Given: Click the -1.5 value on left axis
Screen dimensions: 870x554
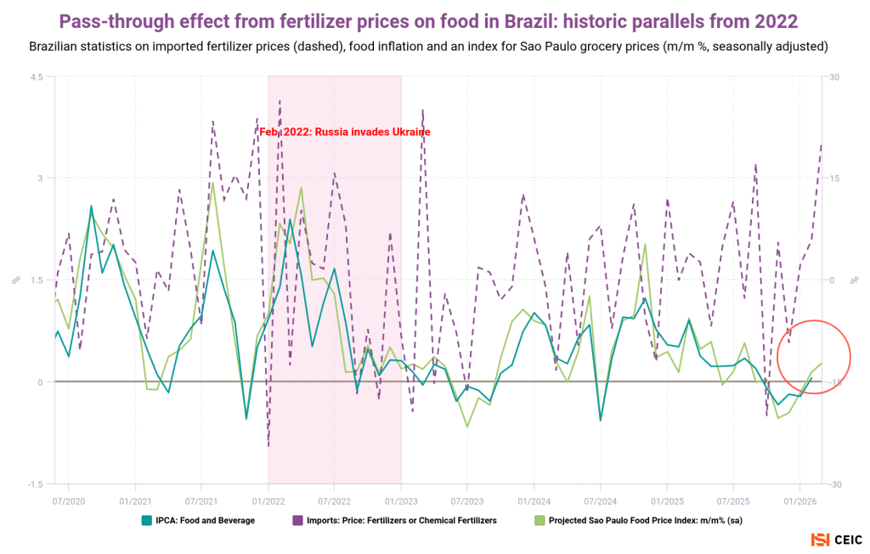Looking at the screenshot, I should [36, 483].
